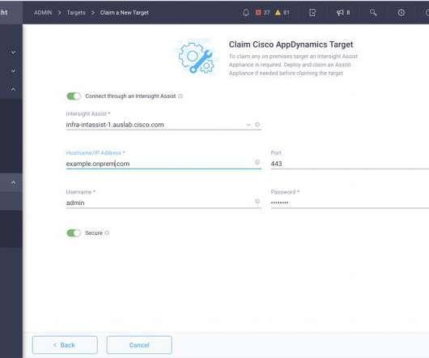This screenshot has height=358, width=429.
Task: Click Claim a New Target breadcrumb
Action: point(124,13)
